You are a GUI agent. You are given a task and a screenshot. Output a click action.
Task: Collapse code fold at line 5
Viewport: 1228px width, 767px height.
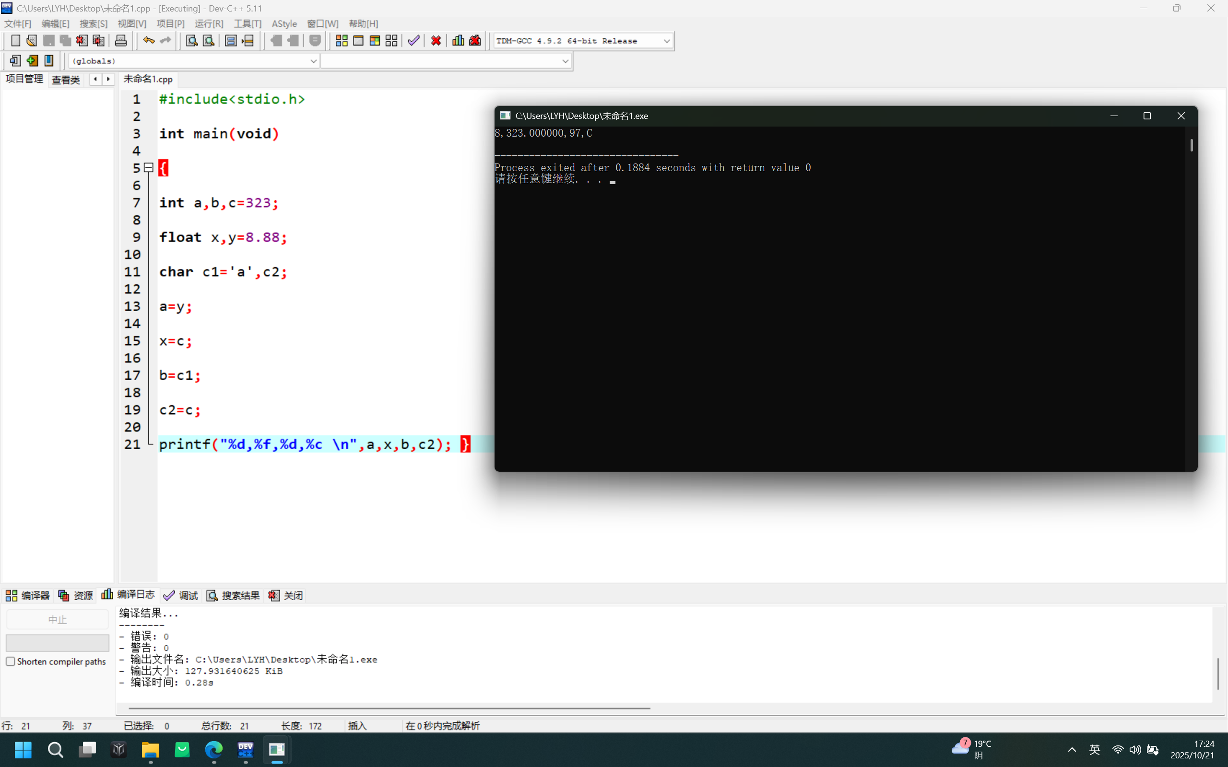[149, 167]
